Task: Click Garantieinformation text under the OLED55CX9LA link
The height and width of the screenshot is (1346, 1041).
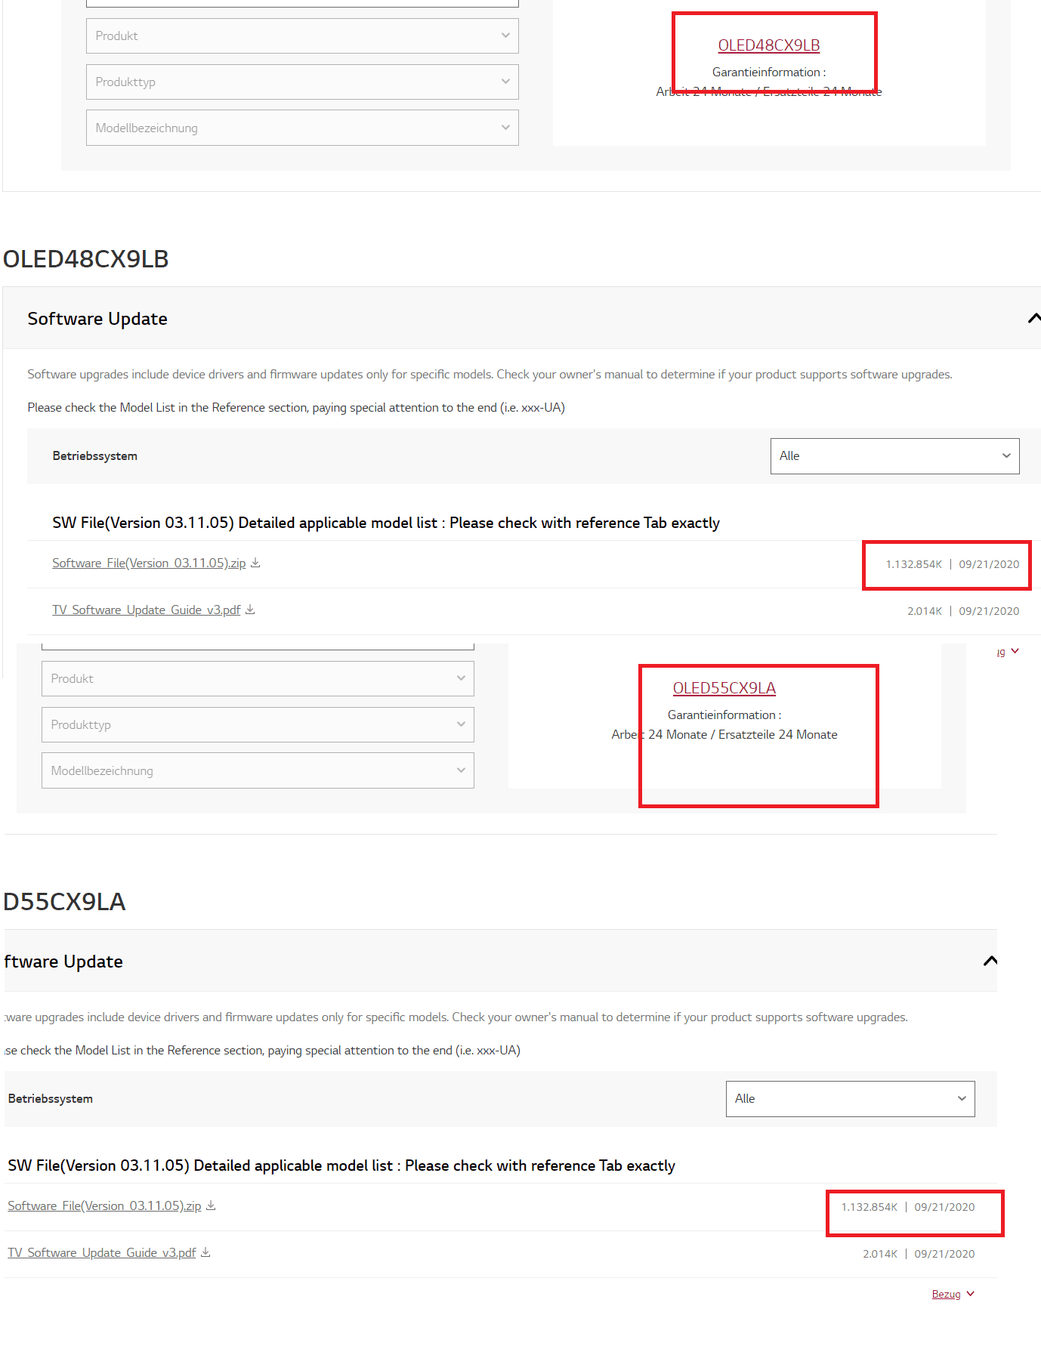Action: click(x=724, y=715)
